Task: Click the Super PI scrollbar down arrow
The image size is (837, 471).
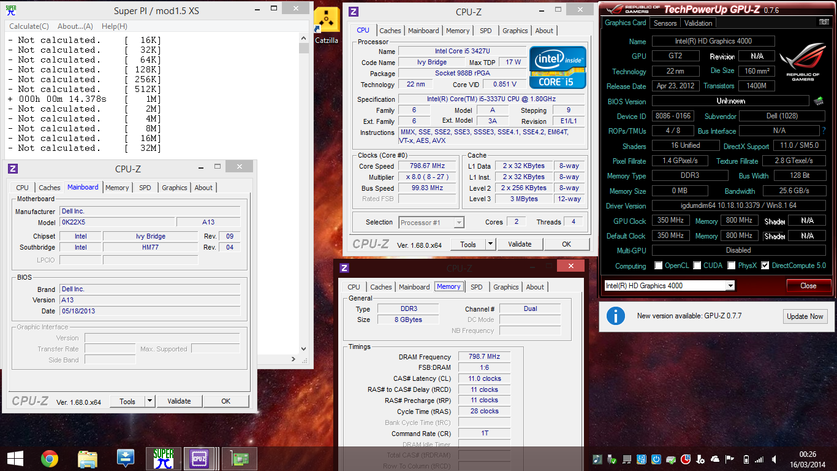Action: point(303,348)
